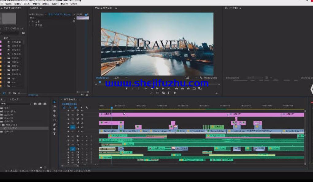The image size is (313, 182).
Task: Open the button editor plus icon
Action: [217, 93]
